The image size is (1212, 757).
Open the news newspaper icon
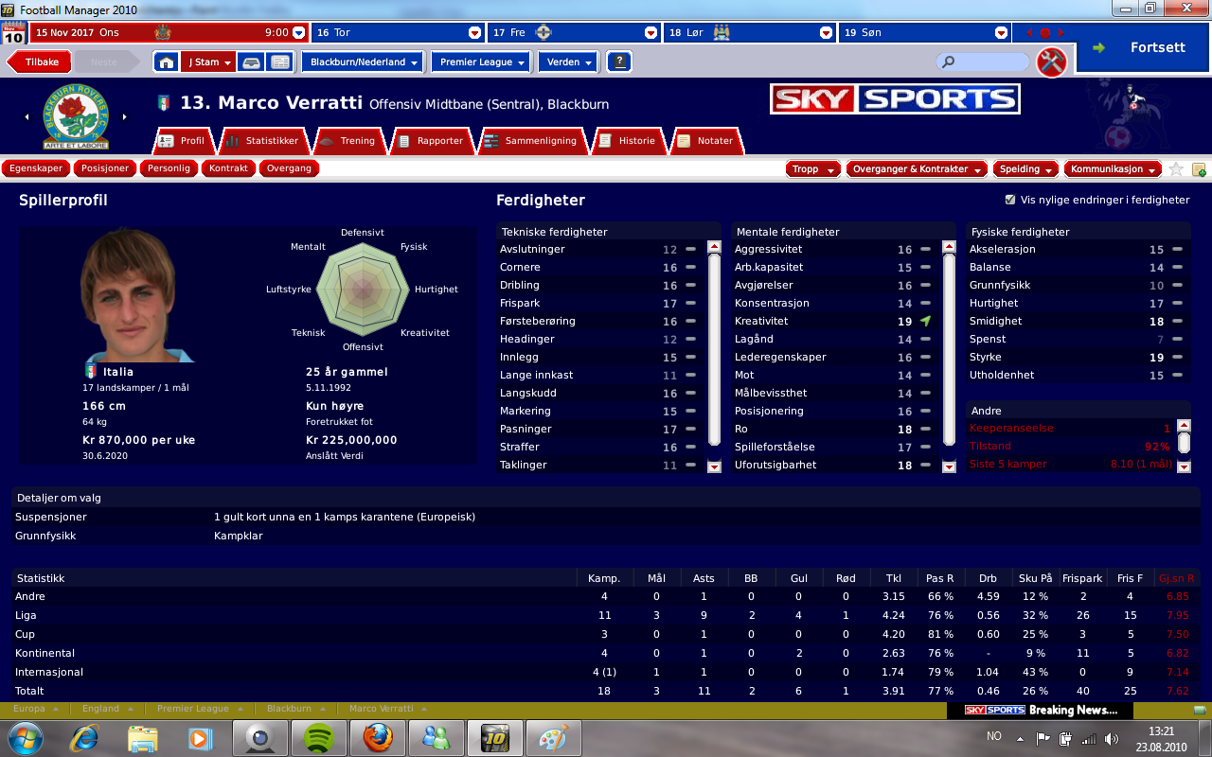coord(279,62)
